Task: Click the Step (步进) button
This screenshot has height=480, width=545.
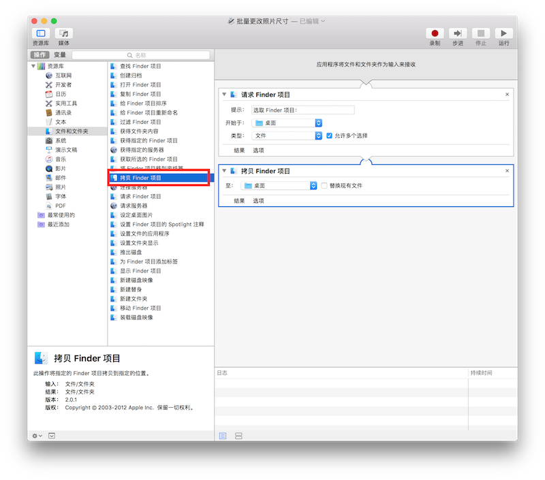Action: [x=457, y=33]
